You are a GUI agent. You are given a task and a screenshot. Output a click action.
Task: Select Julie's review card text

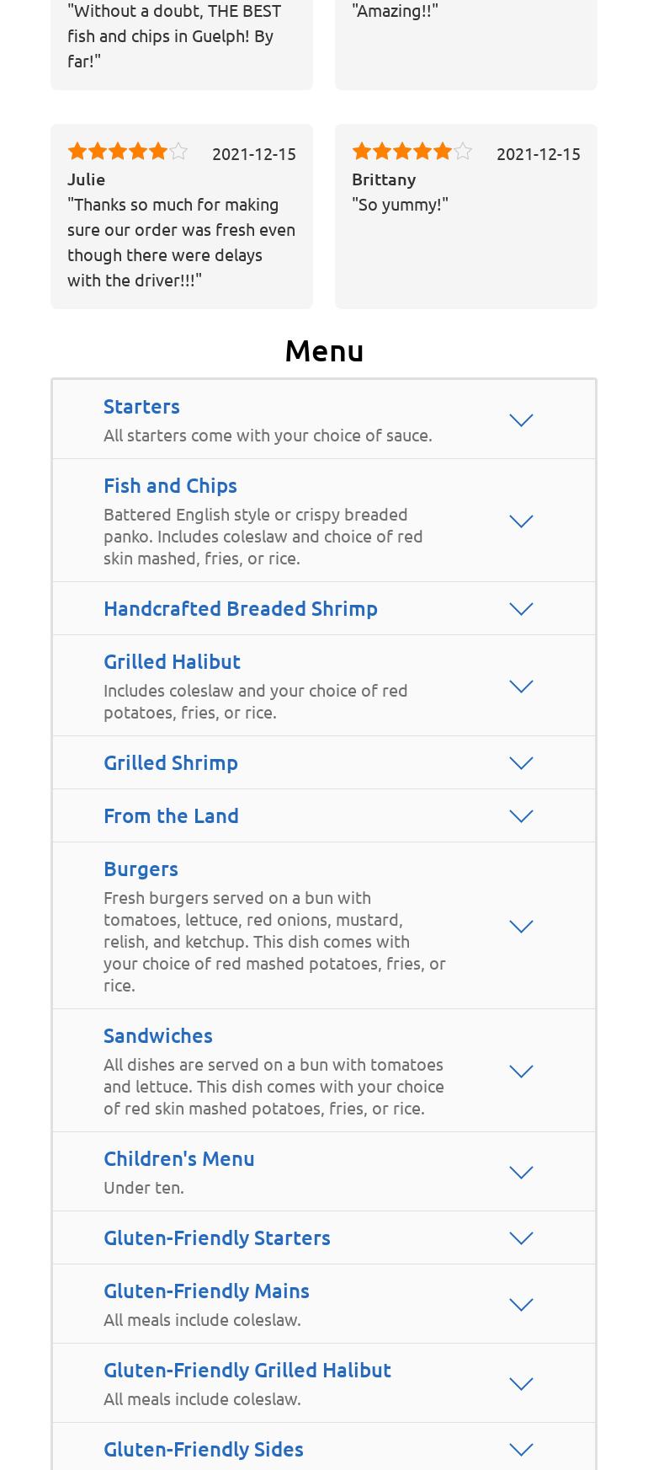(x=182, y=242)
